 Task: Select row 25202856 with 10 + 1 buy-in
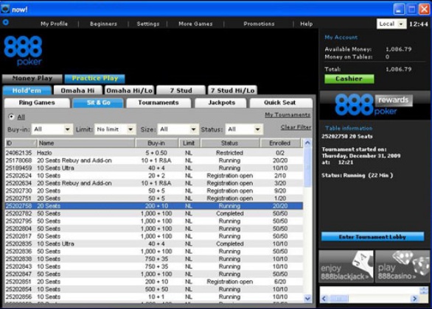coord(154,297)
